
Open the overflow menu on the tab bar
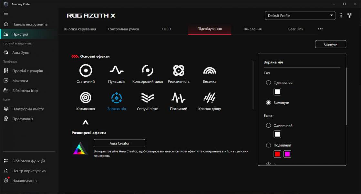(x=320, y=29)
